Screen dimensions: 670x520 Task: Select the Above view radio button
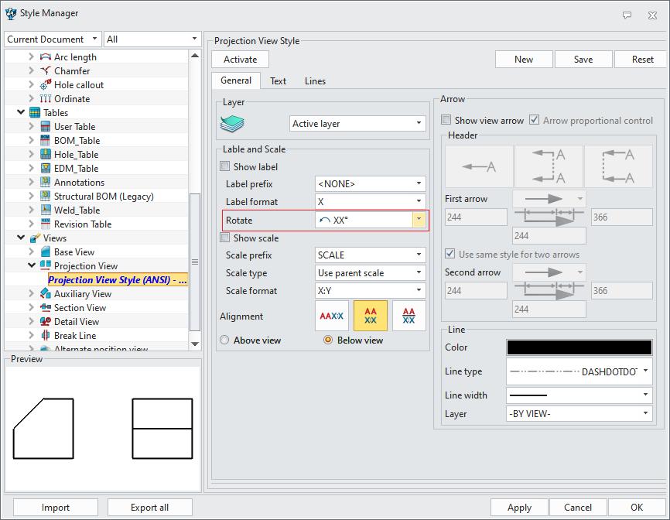225,340
